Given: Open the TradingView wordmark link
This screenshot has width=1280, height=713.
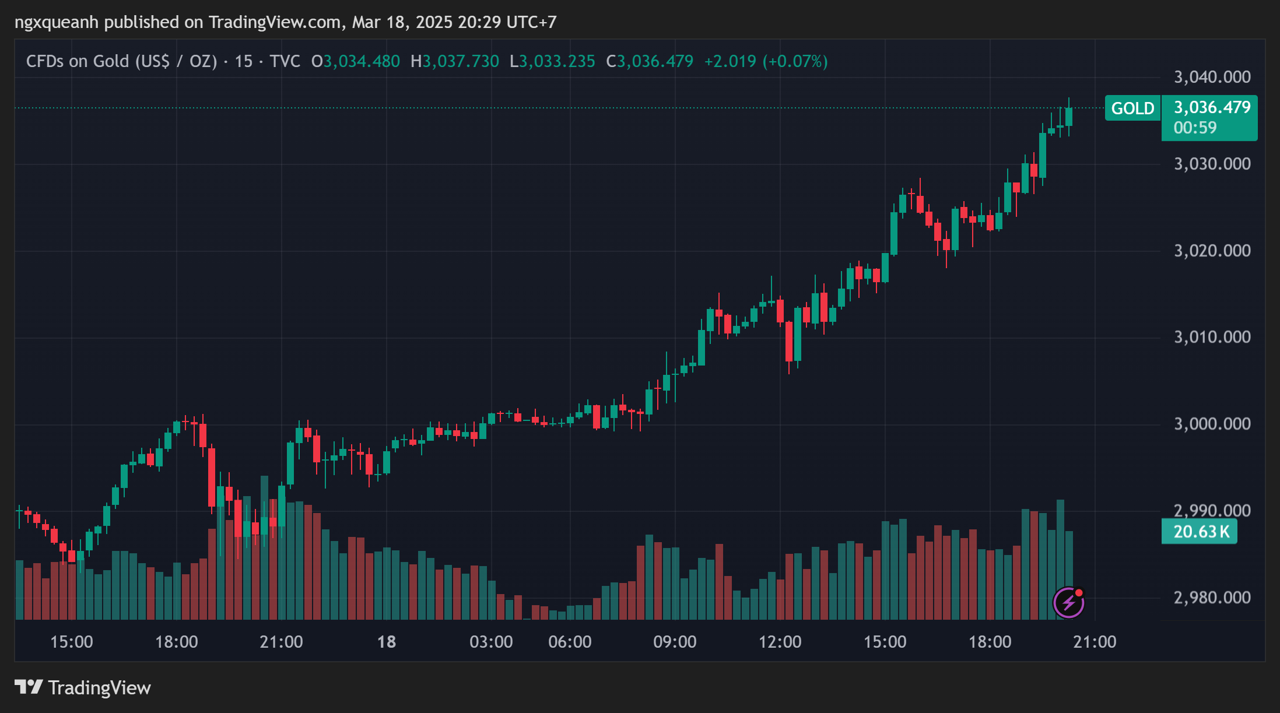Looking at the screenshot, I should click(99, 688).
